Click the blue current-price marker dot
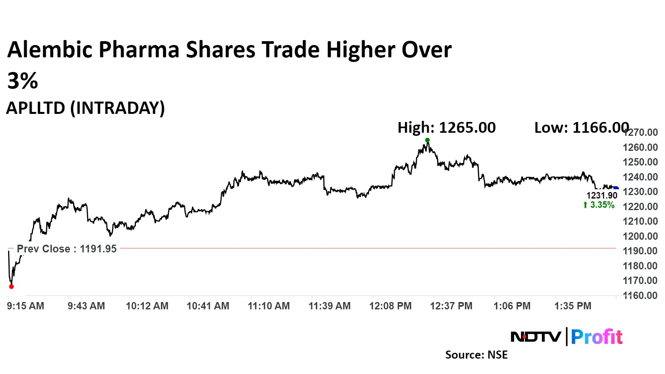 pyautogui.click(x=616, y=189)
